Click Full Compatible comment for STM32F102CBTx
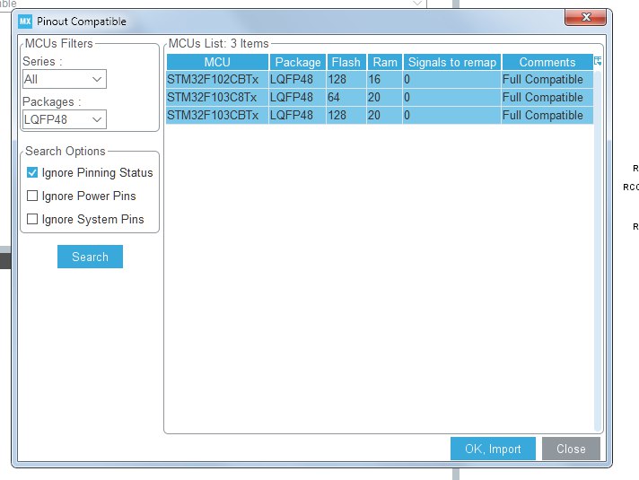 (547, 80)
